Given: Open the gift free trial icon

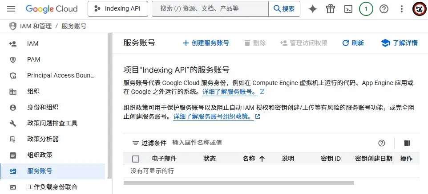Looking at the screenshot, I should pyautogui.click(x=330, y=9).
